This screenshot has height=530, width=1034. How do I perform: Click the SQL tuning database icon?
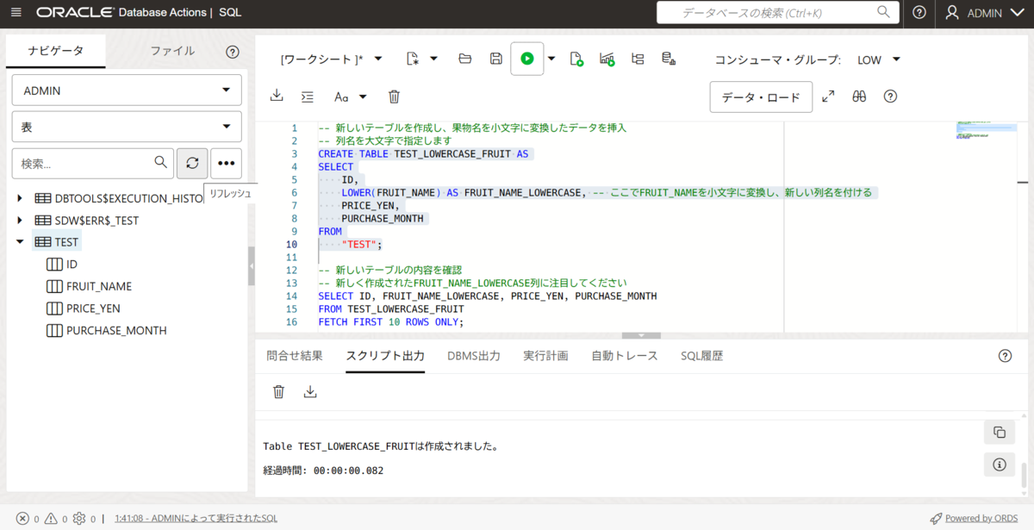(x=668, y=59)
